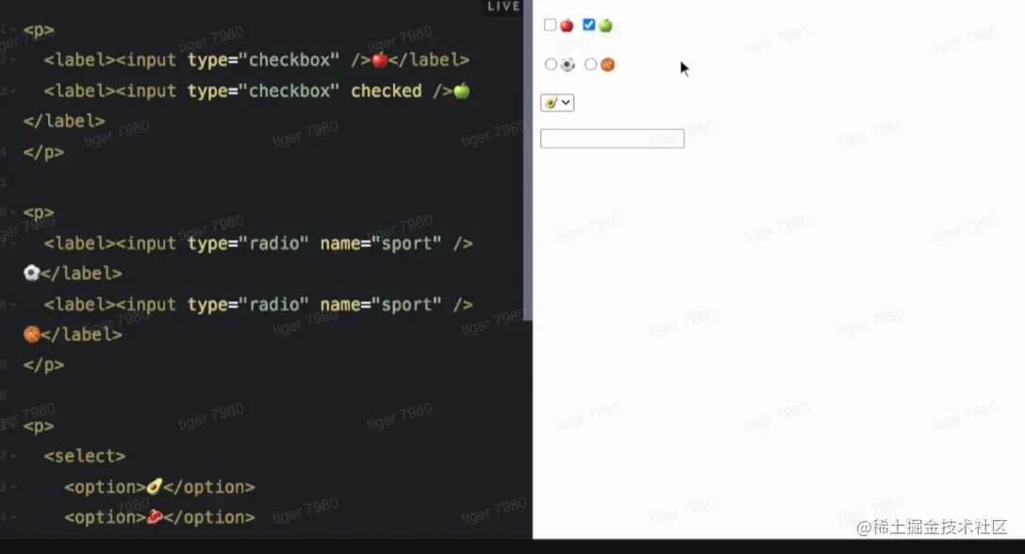Click the soccer ball emoji in the code
This screenshot has height=554, width=1025.
point(31,273)
